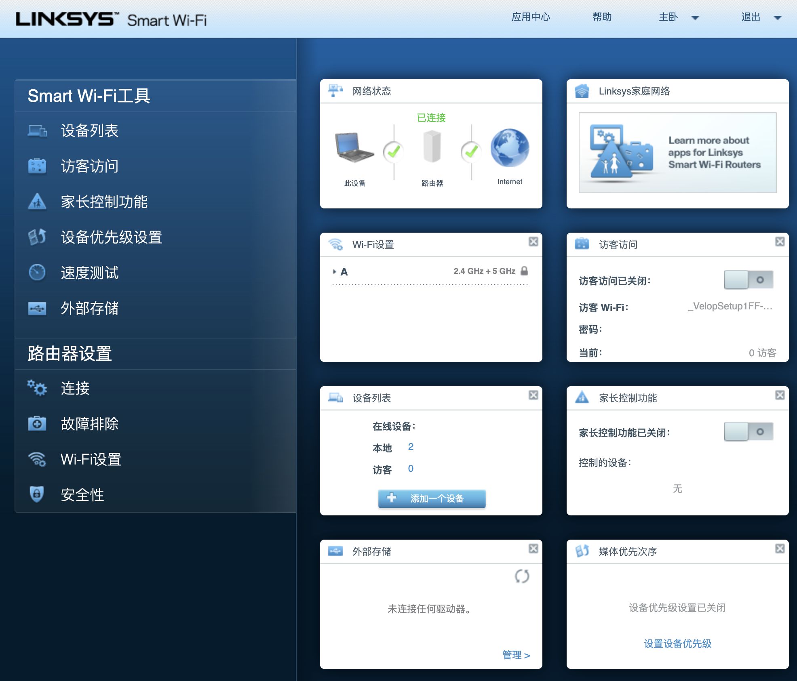Close the 访客访问 widget
797x681 pixels.
[x=780, y=242]
